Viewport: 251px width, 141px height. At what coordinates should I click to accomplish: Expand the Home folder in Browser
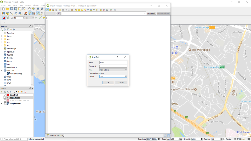[x=2, y=36]
